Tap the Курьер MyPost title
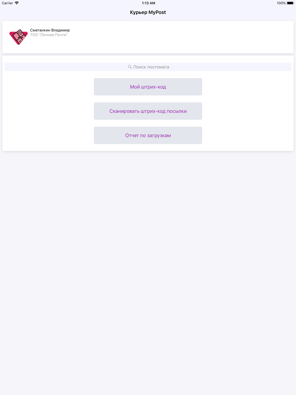Screen dimensions: 296x395 pos(148,12)
